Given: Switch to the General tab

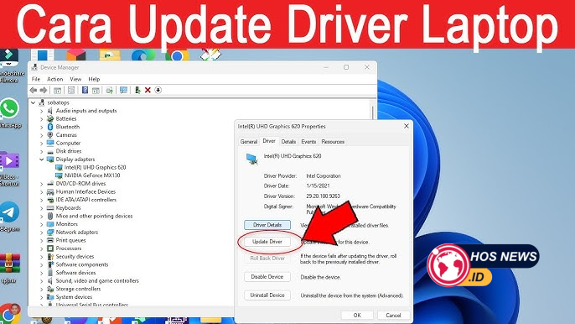Looking at the screenshot, I should tap(249, 141).
